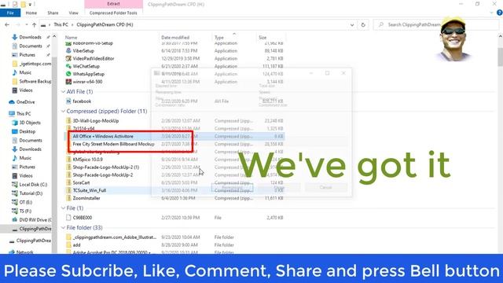Image resolution: width=503 pixels, height=283 pixels.
Task: Select the facebook AVI file icon
Action: [68, 101]
